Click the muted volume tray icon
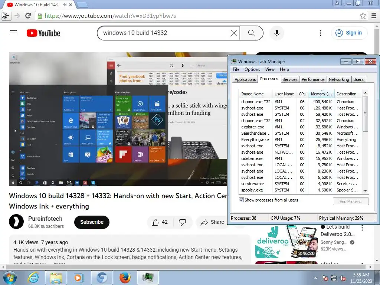The height and width of the screenshot is (285, 380). [x=343, y=278]
